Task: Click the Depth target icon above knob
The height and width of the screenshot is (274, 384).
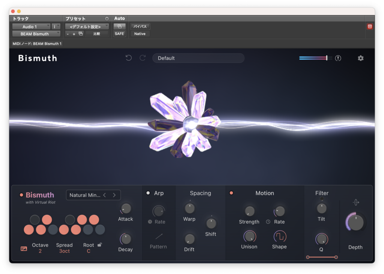Action: coord(356,202)
